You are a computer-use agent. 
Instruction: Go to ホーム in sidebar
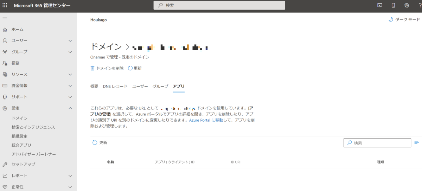[x=18, y=30]
